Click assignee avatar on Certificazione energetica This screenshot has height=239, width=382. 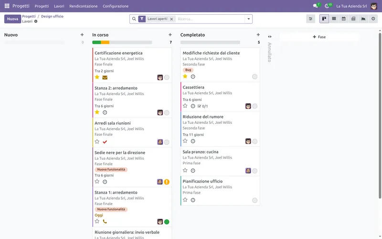[160, 77]
